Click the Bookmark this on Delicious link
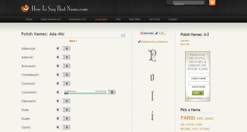Screen dimensions: 247x132 click(x=154, y=42)
